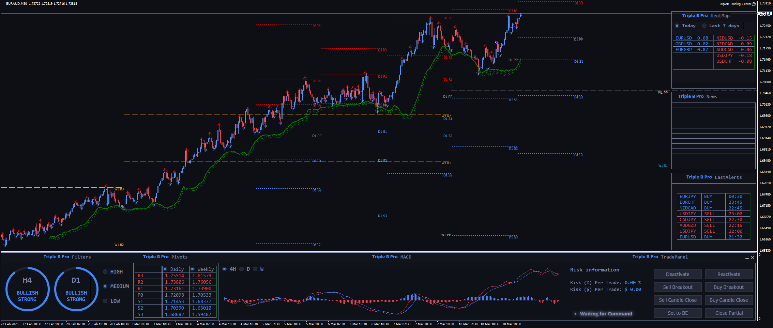Click the USDJPY cell in the heatmap
Screen dimensions: 773x328
(x=724, y=56)
